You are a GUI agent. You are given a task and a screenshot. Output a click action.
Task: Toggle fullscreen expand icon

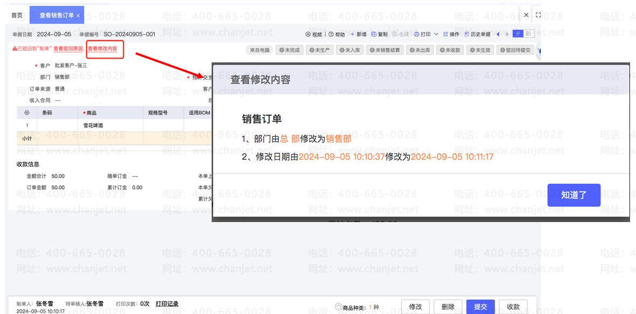point(538,15)
